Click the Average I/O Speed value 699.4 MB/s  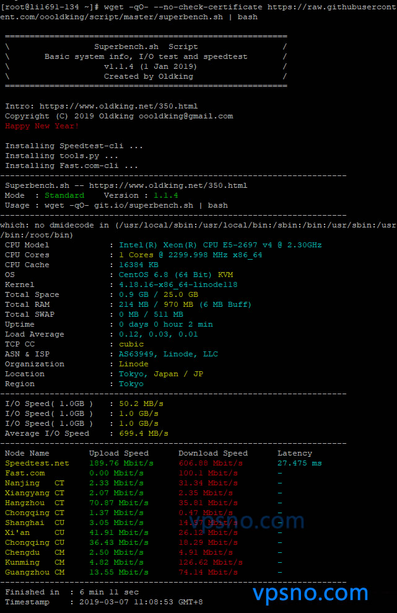tap(143, 433)
